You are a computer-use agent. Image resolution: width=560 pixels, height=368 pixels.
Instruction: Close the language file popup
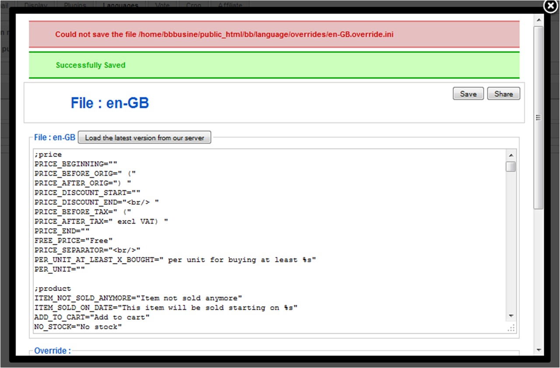(550, 6)
